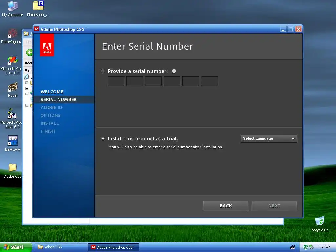Click the Options step in sidebar
Image resolution: width=336 pixels, height=252 pixels.
[51, 115]
